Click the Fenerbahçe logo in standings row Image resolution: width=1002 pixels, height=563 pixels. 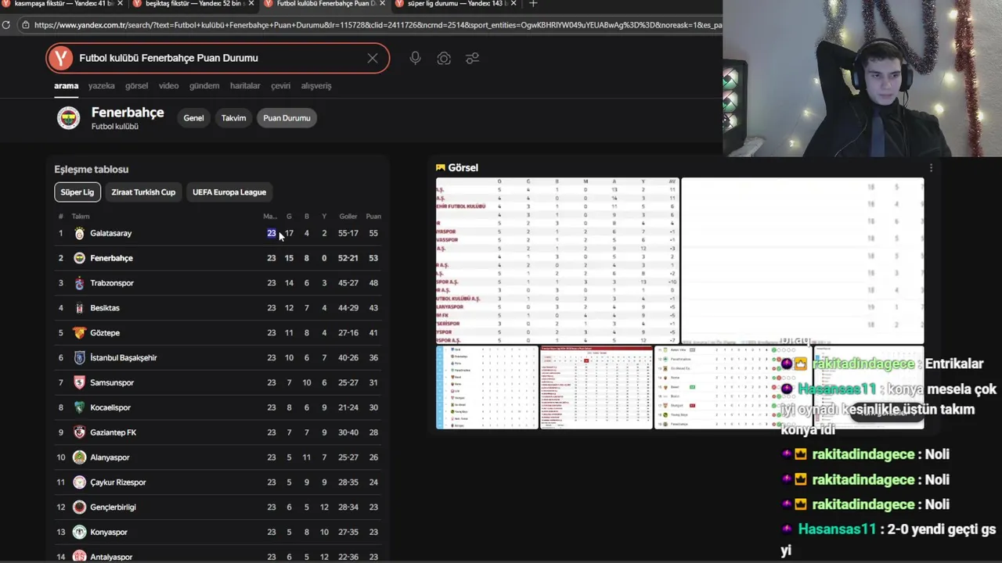click(x=79, y=258)
